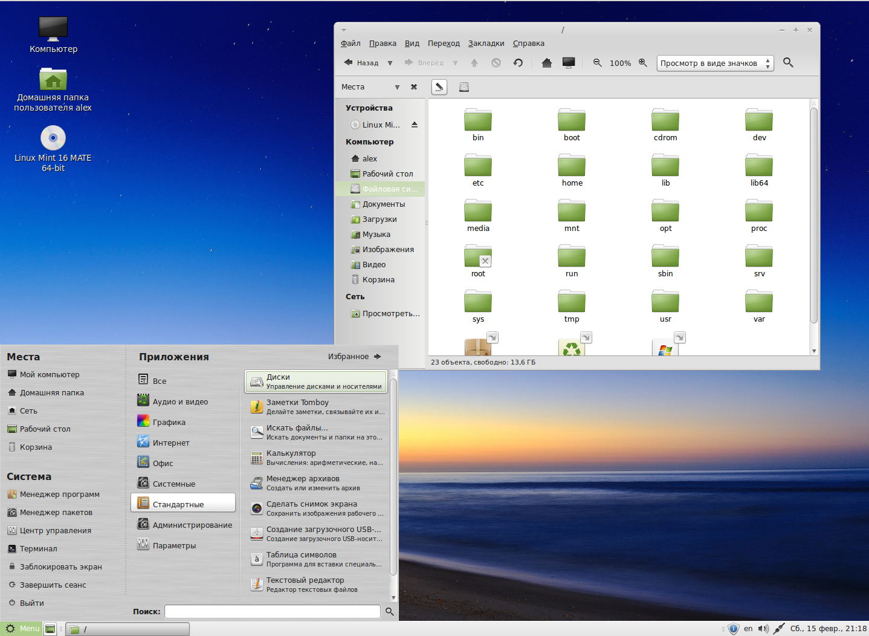Select Интернет category

(x=183, y=443)
